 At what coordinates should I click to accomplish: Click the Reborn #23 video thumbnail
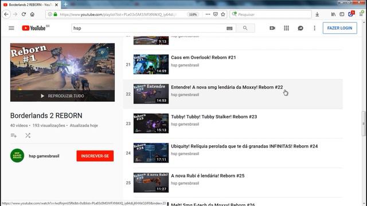point(151,124)
